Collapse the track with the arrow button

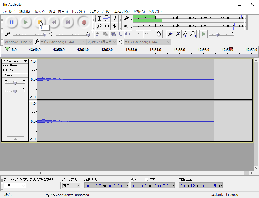click(15, 139)
